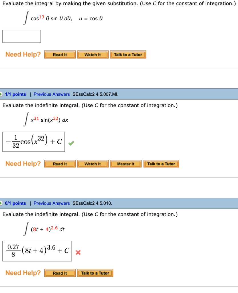Screen dimensions: 238x293
Task: Click the Master It button
Action: tap(126, 164)
